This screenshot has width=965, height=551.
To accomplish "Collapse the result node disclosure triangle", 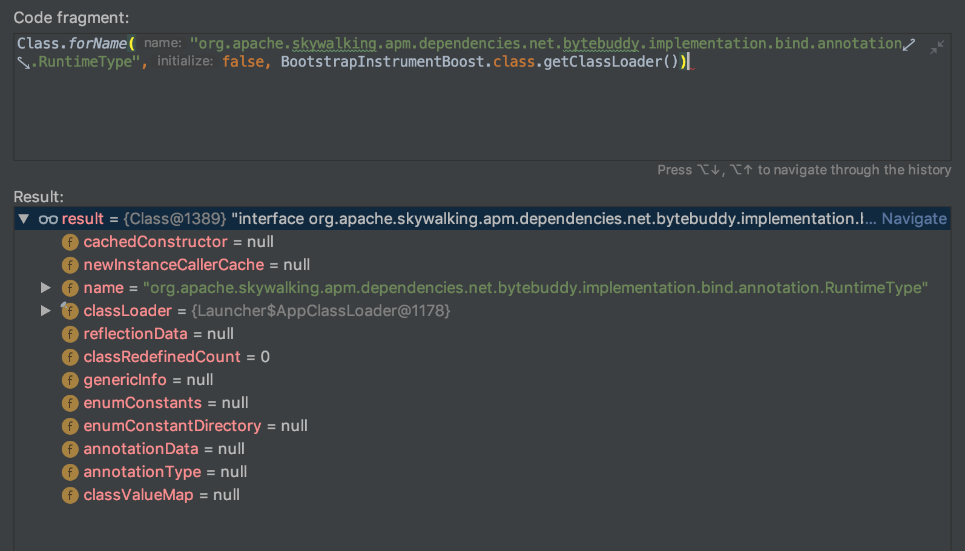I will pyautogui.click(x=23, y=219).
